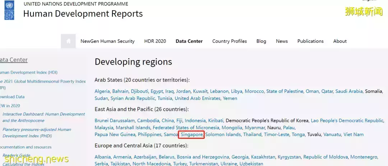The width and height of the screenshot is (388, 166).
Task: Open Download Data sidebar link
Action: tap(12, 97)
